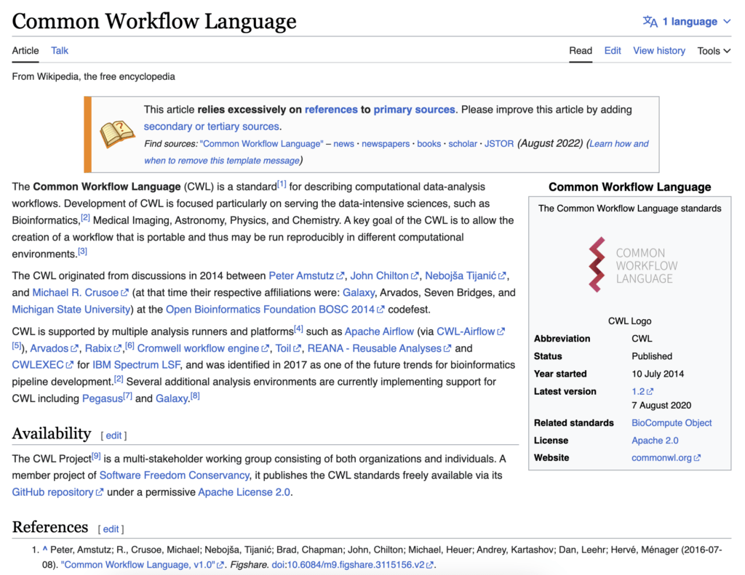Click external-link icon after Rabix
This screenshot has height=575, width=745.
117,348
